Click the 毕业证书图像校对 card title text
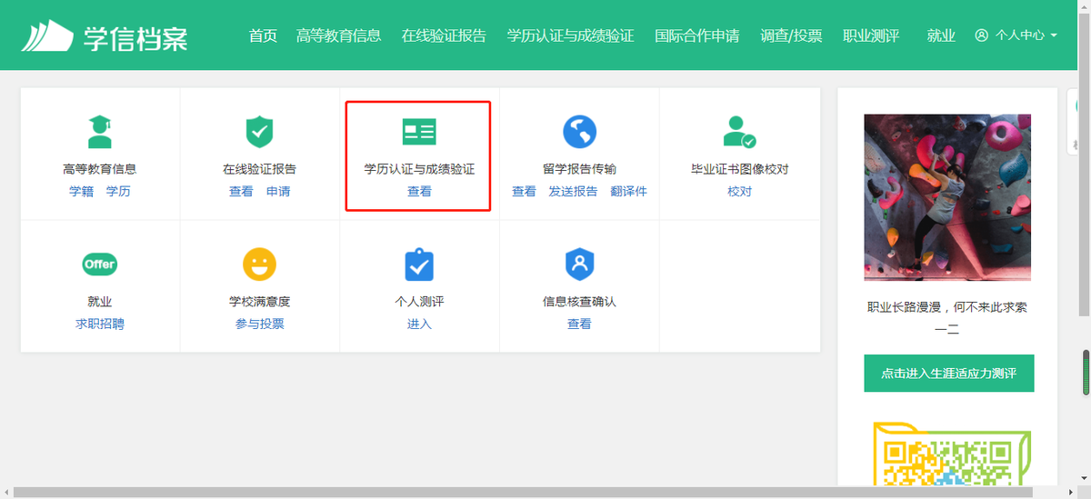This screenshot has width=1091, height=499. tap(739, 169)
